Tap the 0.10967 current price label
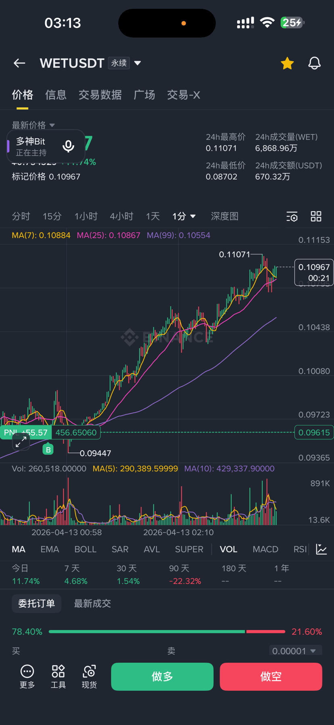Viewport: 334px width, 725px height. (x=314, y=273)
